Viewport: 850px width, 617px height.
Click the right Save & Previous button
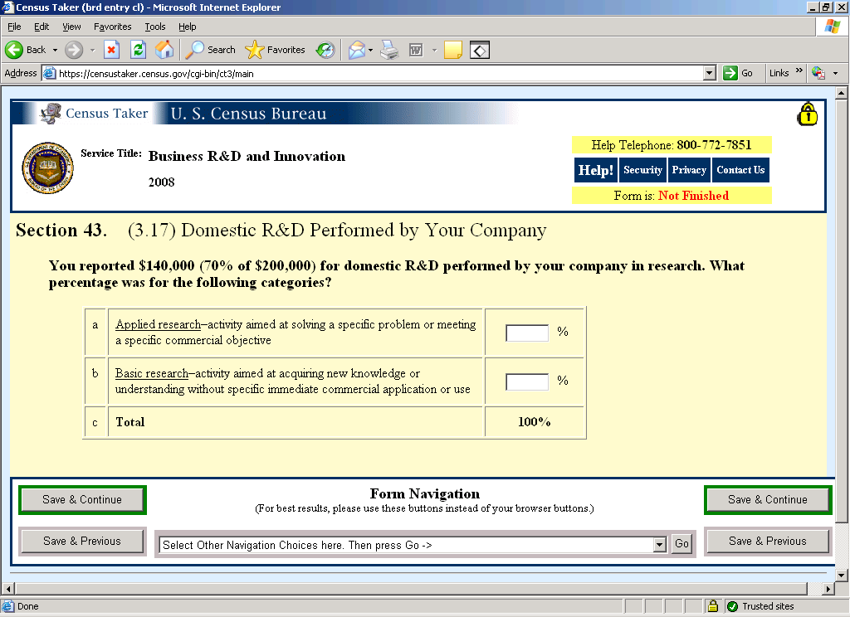[x=767, y=542]
